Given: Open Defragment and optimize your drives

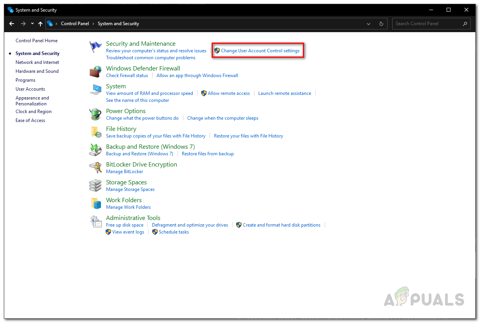Looking at the screenshot, I should pyautogui.click(x=190, y=225).
